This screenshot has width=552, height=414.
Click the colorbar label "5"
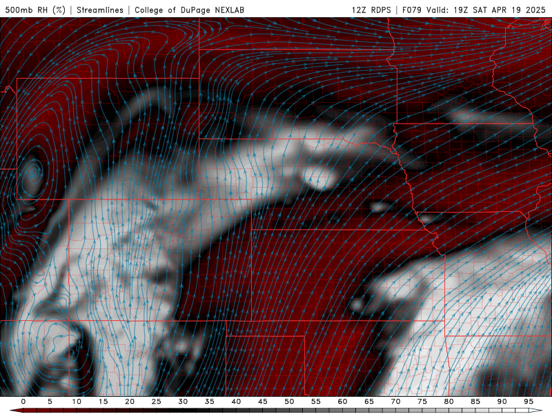click(50, 402)
